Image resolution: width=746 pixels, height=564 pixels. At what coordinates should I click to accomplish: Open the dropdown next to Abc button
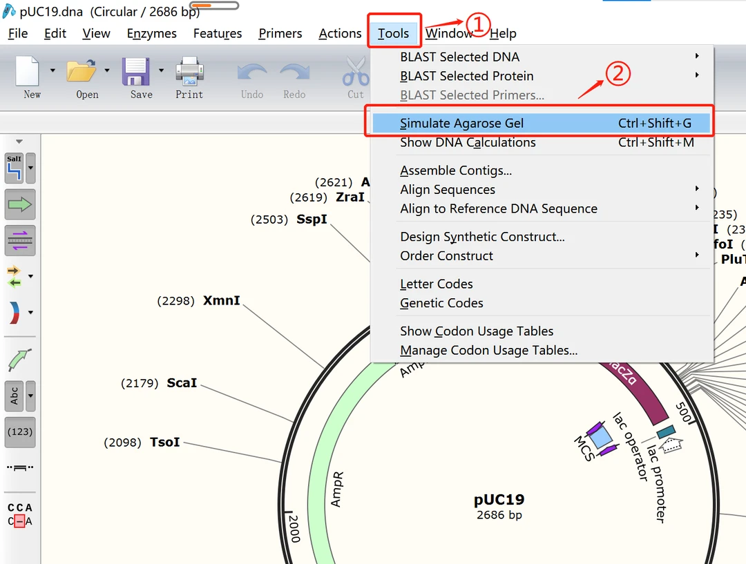(x=30, y=396)
